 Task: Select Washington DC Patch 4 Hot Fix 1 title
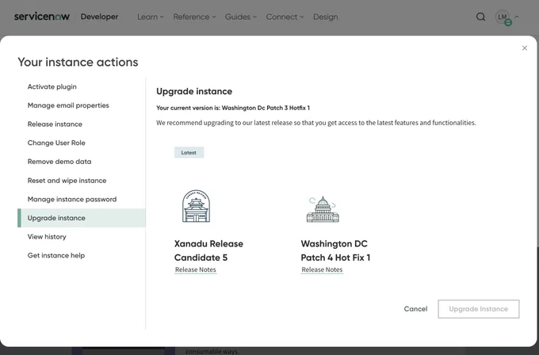pyautogui.click(x=335, y=250)
